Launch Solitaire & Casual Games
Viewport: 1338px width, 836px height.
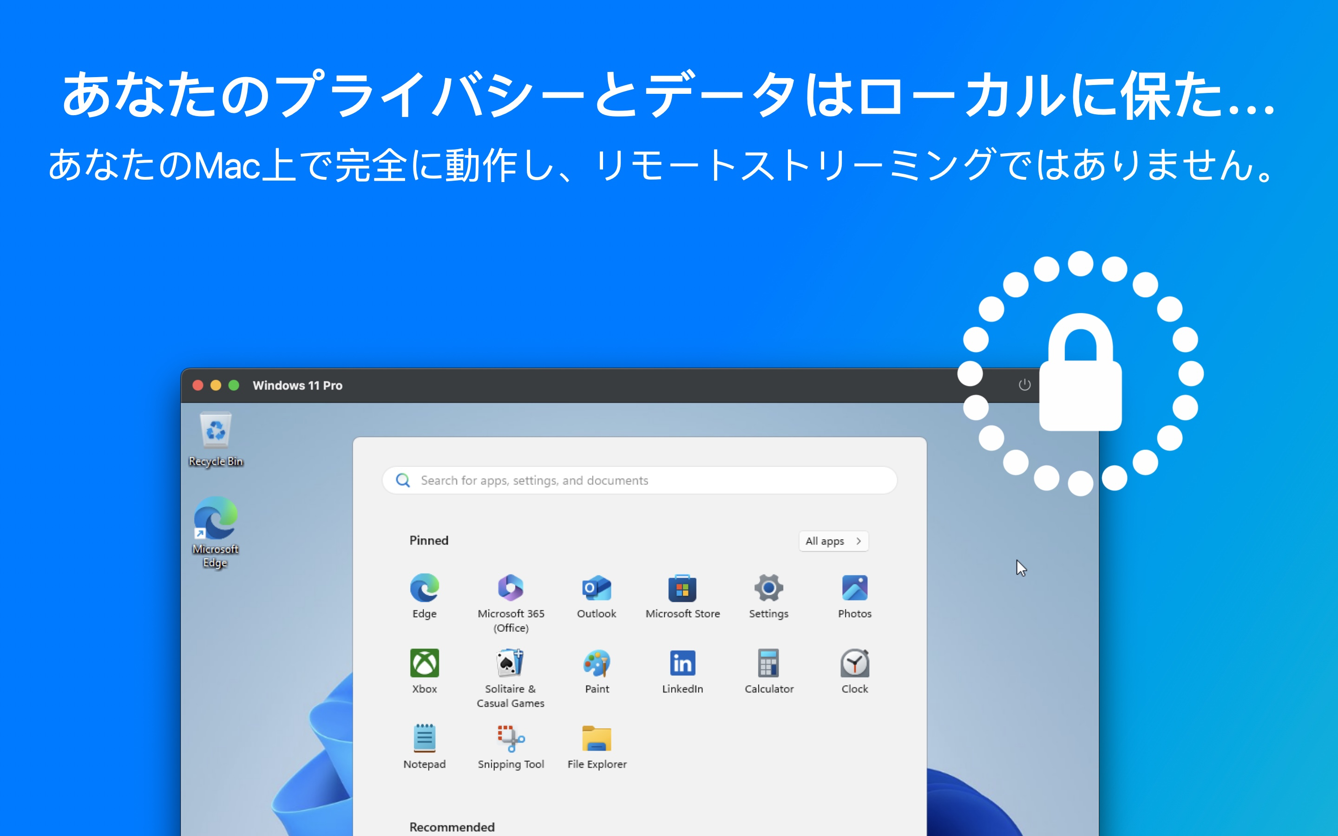click(510, 678)
